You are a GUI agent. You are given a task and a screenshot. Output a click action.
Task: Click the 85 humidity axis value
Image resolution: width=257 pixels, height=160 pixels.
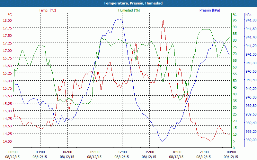235,34
